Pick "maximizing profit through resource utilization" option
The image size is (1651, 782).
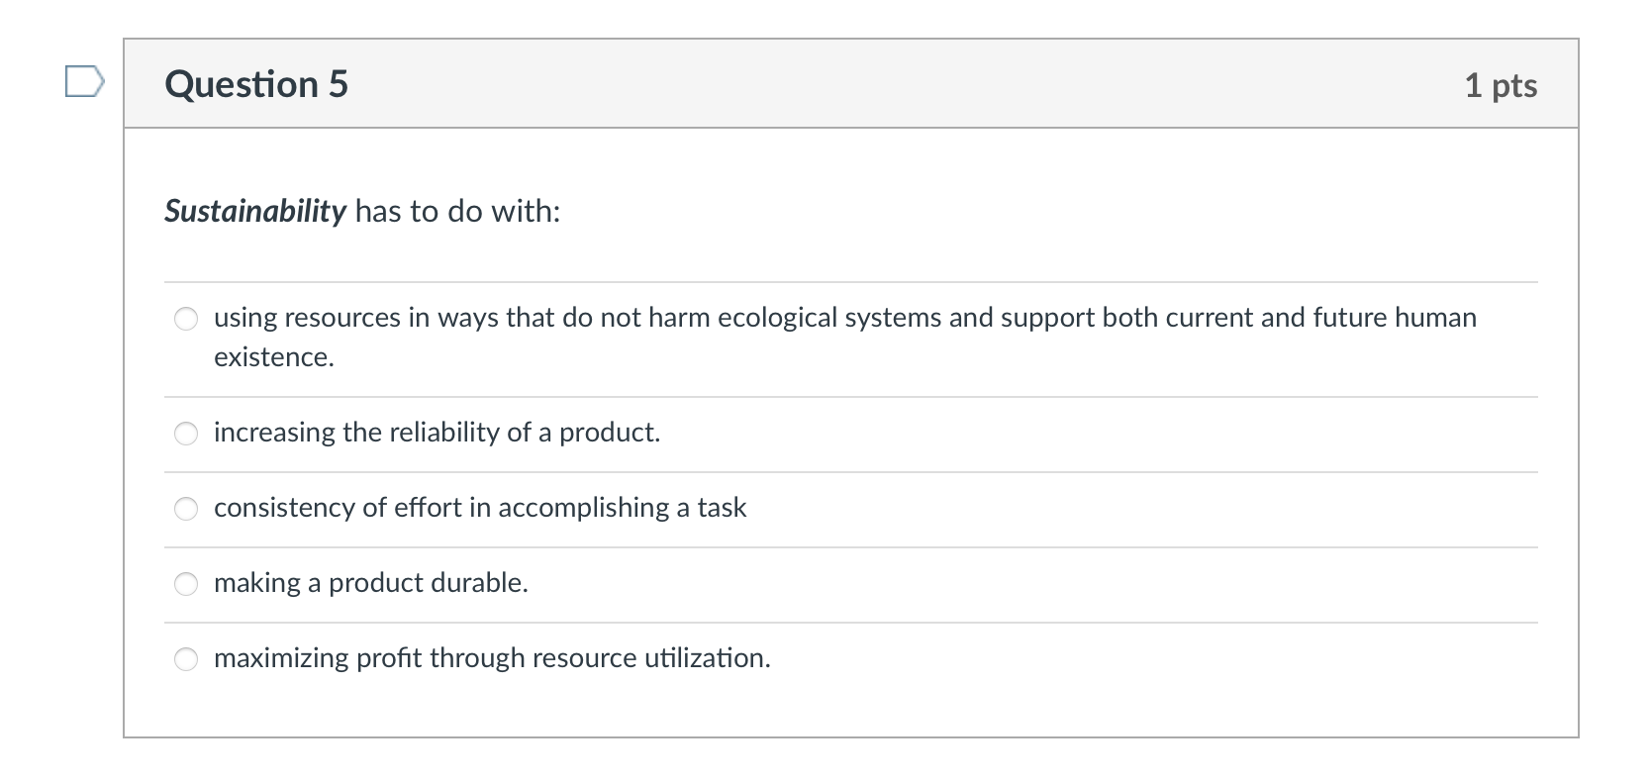185,657
